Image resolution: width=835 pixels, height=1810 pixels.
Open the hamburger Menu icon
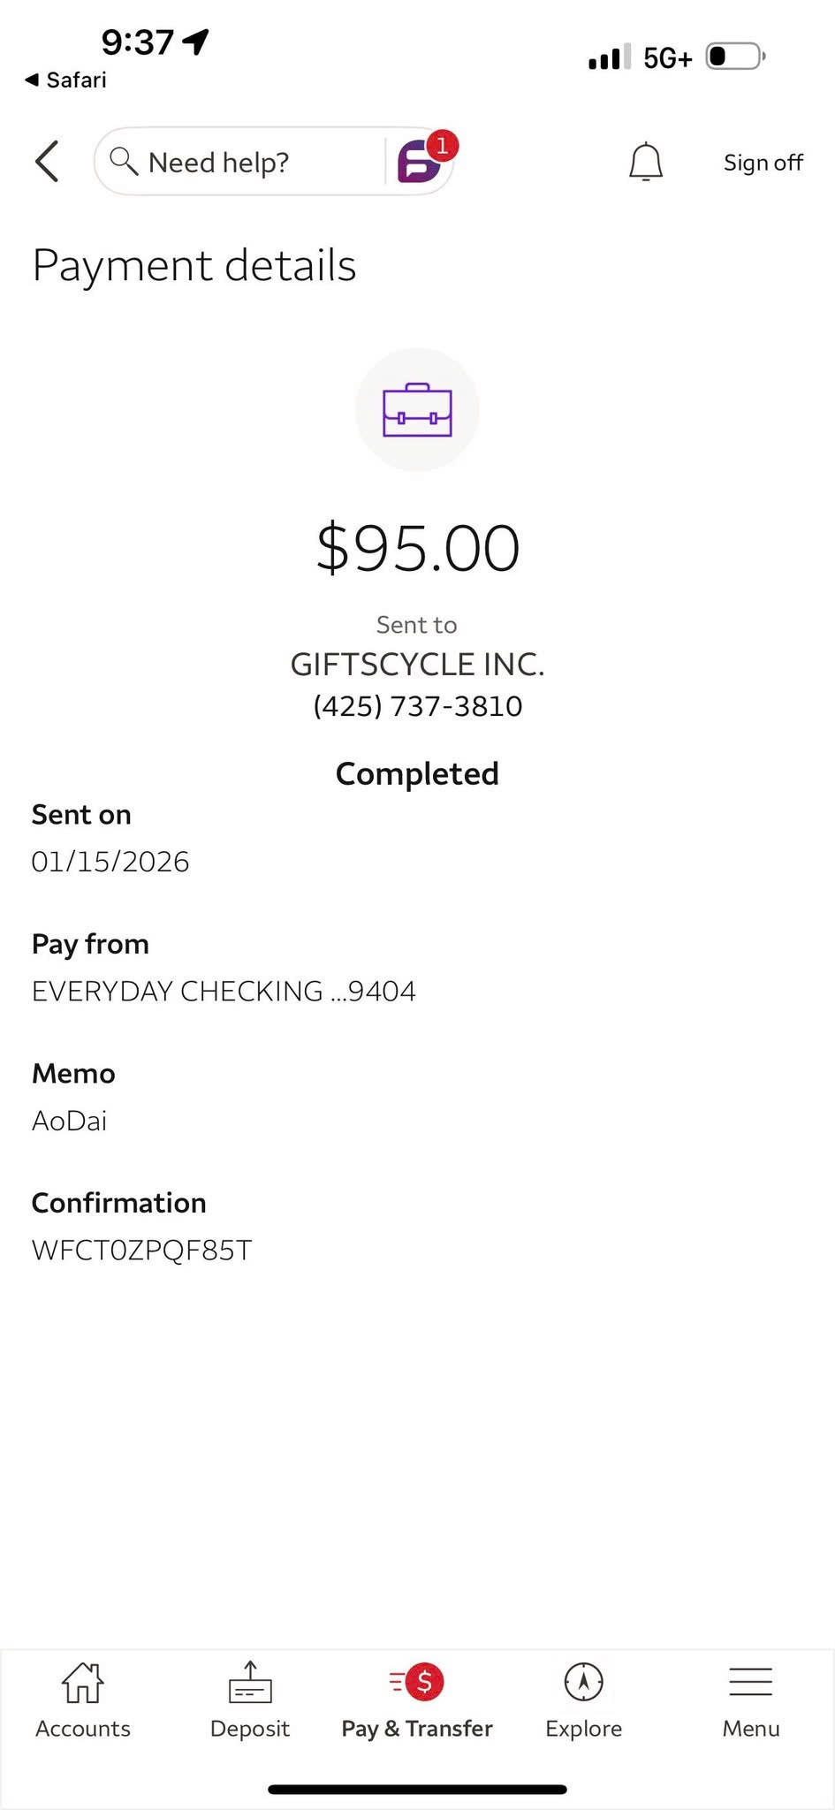pyautogui.click(x=750, y=1682)
